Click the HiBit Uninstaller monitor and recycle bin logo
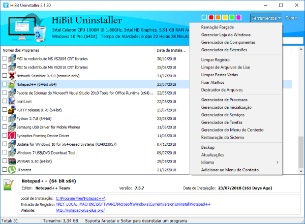Screen dimensions: 305x224 coord(27,28)
